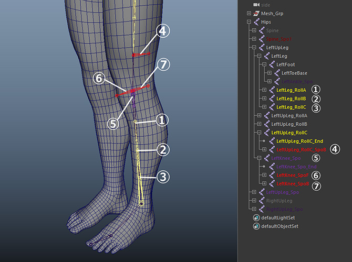
Task: Click the RightUpLeg joint icon
Action: coord(262,201)
